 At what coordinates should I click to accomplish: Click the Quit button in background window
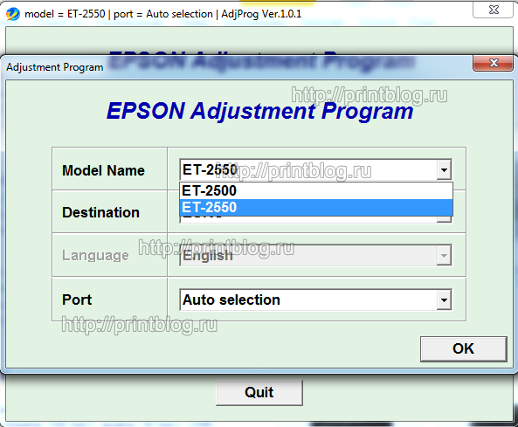[x=259, y=392]
